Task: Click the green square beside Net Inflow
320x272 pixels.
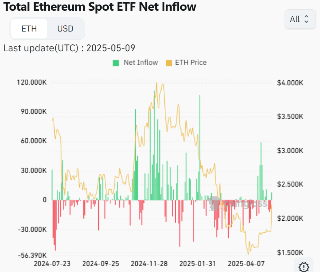Action: pyautogui.click(x=116, y=63)
